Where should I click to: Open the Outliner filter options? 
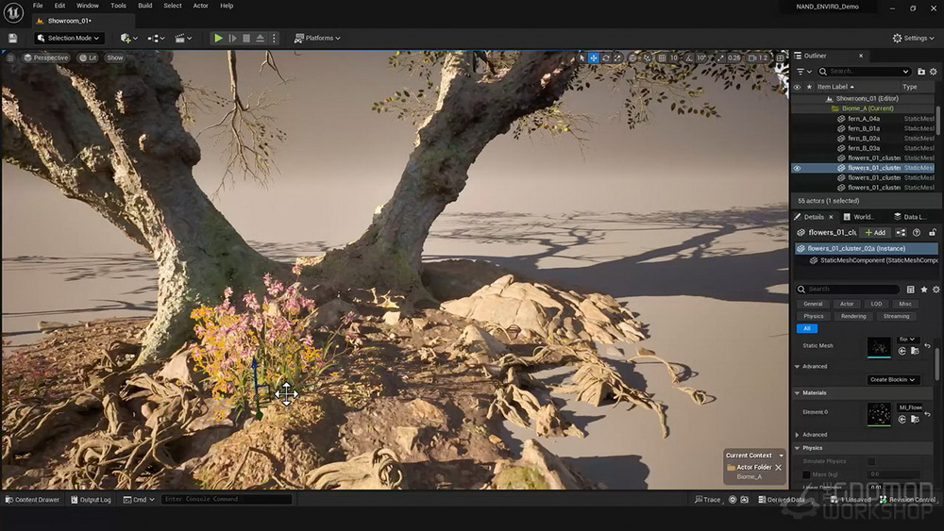(803, 72)
